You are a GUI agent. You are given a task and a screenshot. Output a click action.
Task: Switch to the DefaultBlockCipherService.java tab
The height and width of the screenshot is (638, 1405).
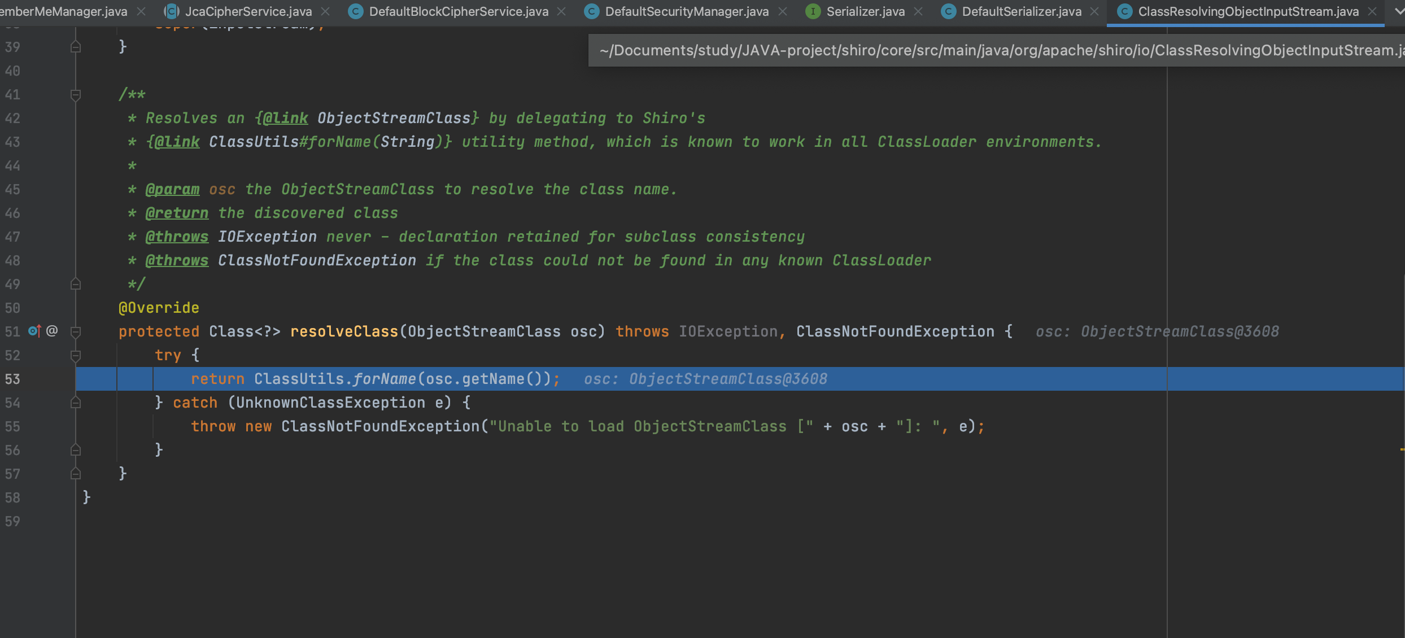[458, 11]
